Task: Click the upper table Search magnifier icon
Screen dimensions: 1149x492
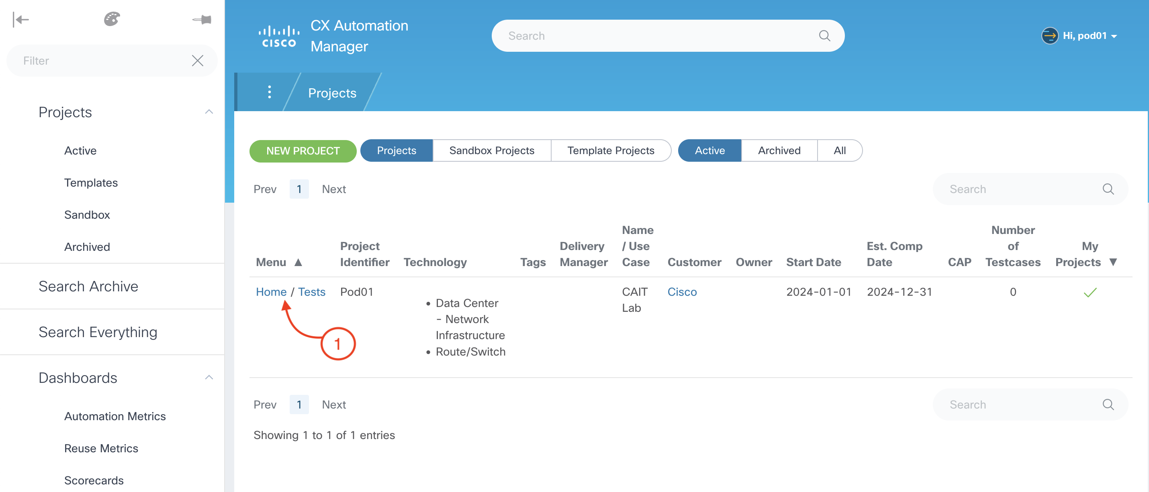Action: (1108, 189)
